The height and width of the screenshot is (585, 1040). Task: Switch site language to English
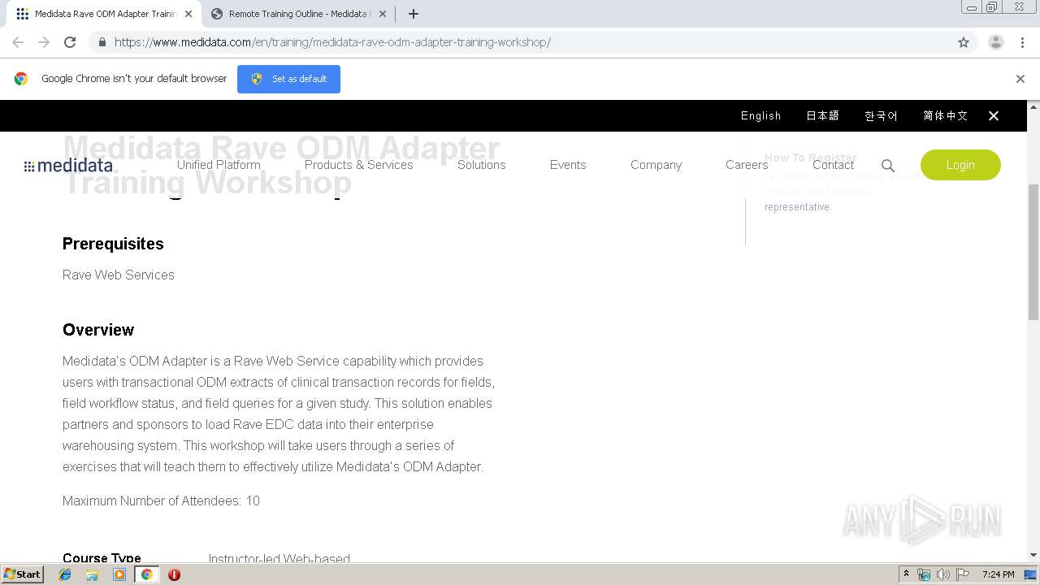(x=760, y=115)
